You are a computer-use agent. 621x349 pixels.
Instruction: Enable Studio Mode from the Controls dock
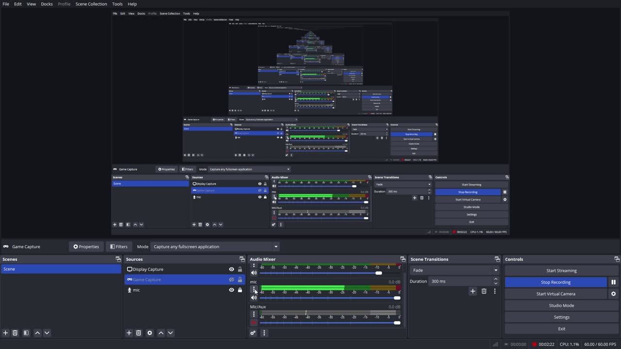(x=561, y=305)
